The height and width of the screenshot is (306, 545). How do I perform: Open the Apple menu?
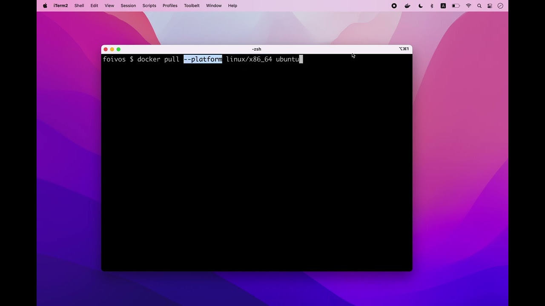pos(45,6)
